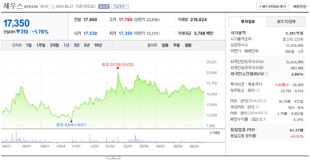Click the down triangle icon beside 310
This screenshot has width=310, height=160.
coord(18,32)
